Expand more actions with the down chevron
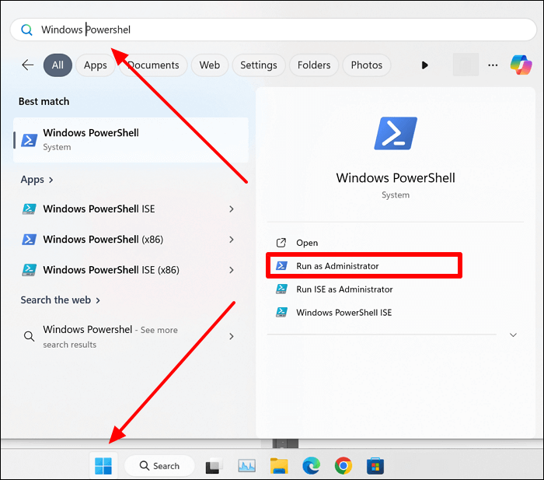 [x=513, y=335]
